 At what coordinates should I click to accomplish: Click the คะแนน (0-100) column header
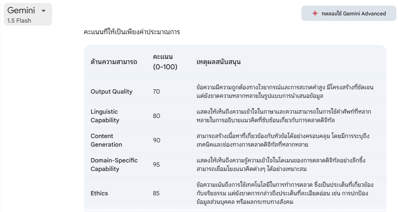pos(165,62)
